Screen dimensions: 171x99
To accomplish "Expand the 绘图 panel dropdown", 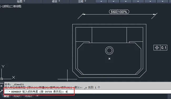I will tap(21, 1).
